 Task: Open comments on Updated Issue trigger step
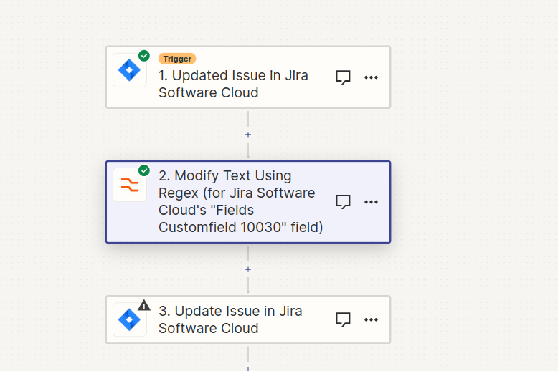(x=343, y=77)
